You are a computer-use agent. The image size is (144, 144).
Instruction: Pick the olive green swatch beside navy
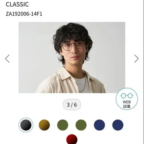81,125
